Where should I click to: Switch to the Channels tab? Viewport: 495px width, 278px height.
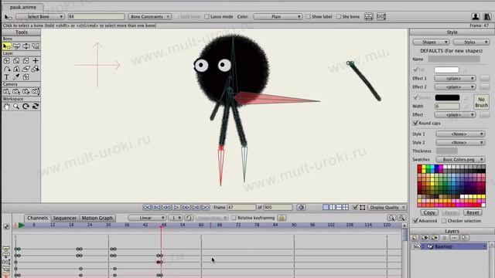click(38, 218)
